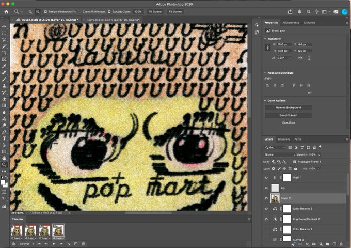Lock all with padlock icon
Image resolution: width=351 pixels, height=248 pixels.
pyautogui.click(x=295, y=169)
